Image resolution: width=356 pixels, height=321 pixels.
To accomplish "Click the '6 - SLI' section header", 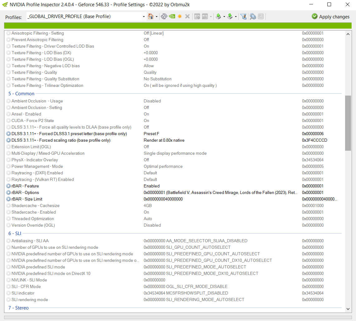I will click(15, 233).
